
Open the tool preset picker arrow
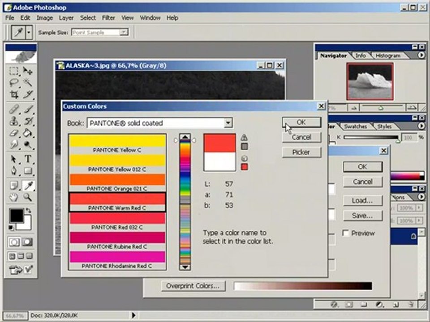pos(29,33)
